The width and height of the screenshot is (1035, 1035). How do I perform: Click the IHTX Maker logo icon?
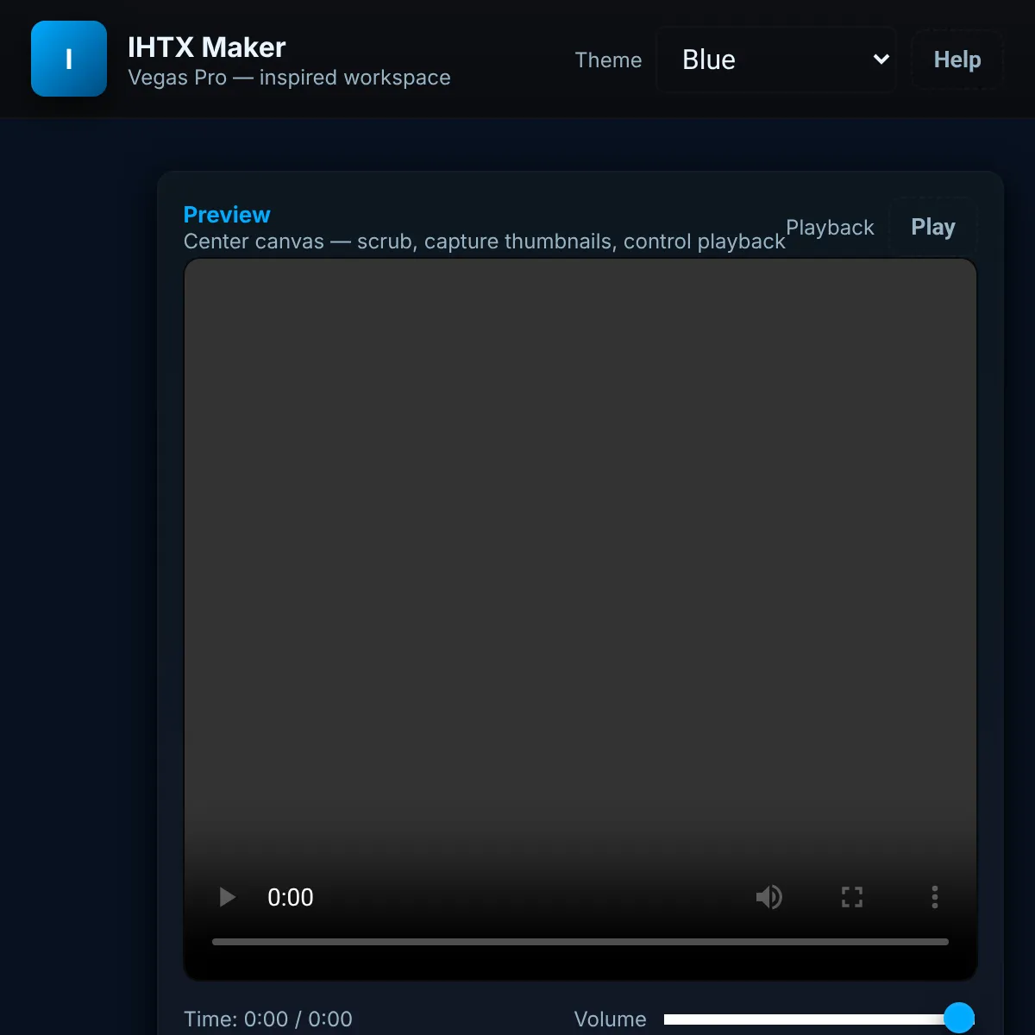coord(69,59)
